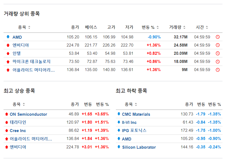
Task: Click the +1.39% change value
Action: point(102,130)
